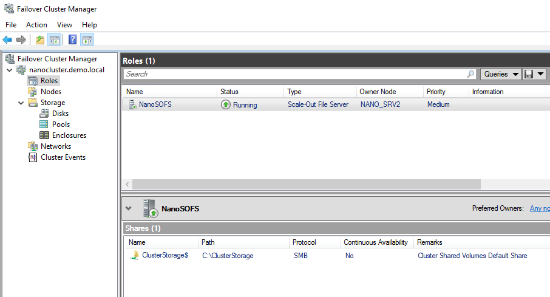Click the SMB protocol cell

point(300,256)
